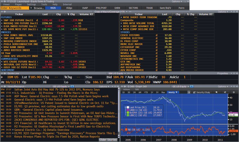Open the Pages menu
239x142 pixels.
pyautogui.click(x=18, y=4)
